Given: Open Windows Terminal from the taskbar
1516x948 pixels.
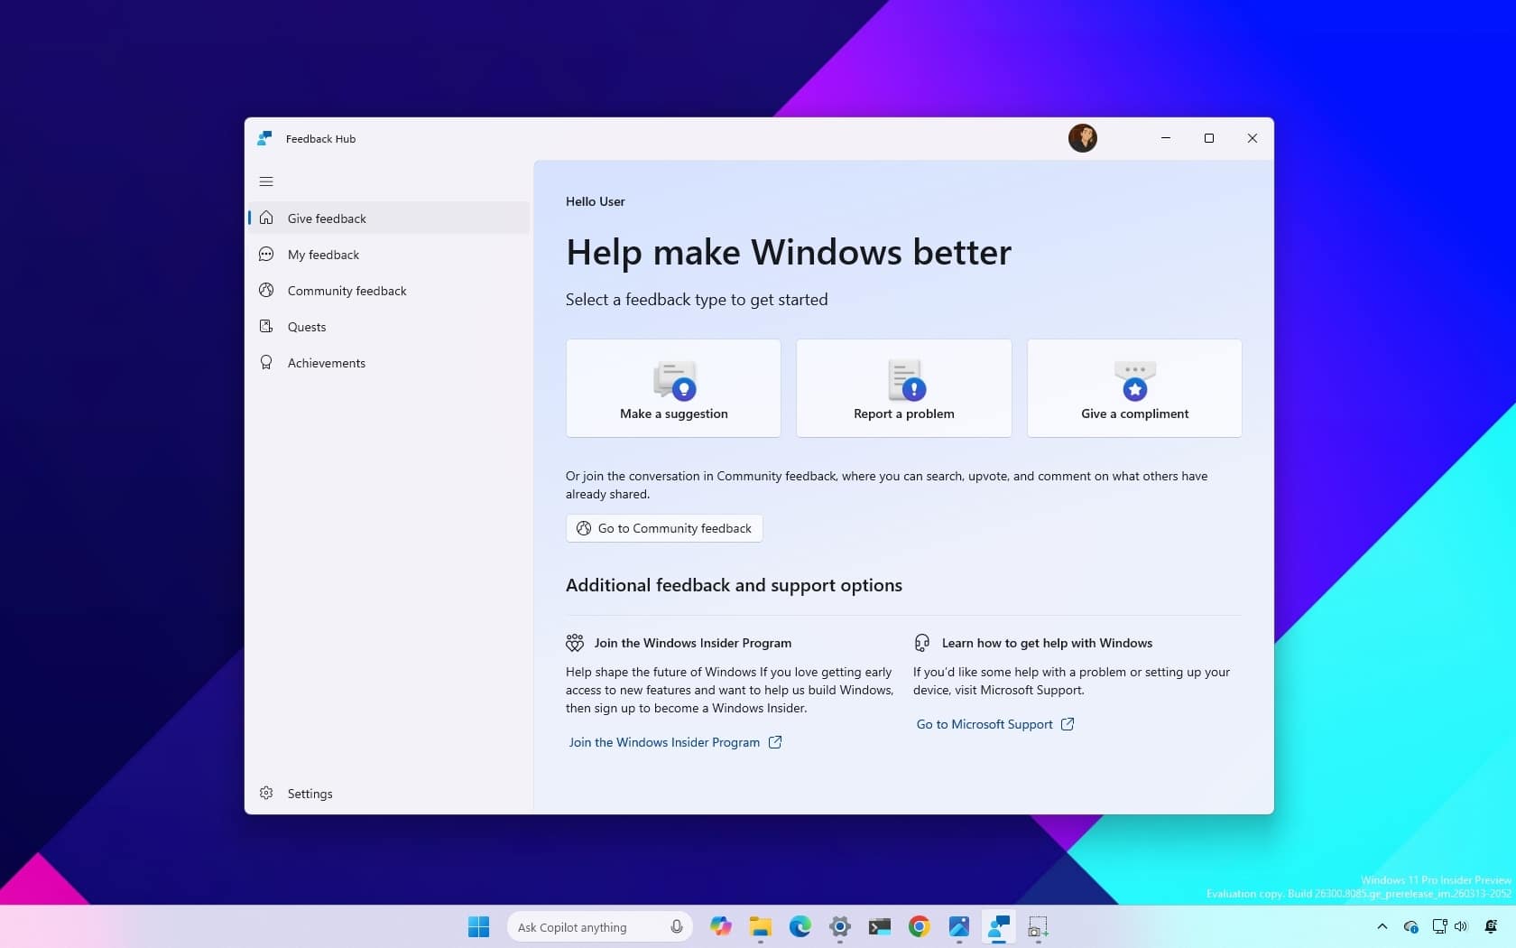Looking at the screenshot, I should tap(879, 926).
